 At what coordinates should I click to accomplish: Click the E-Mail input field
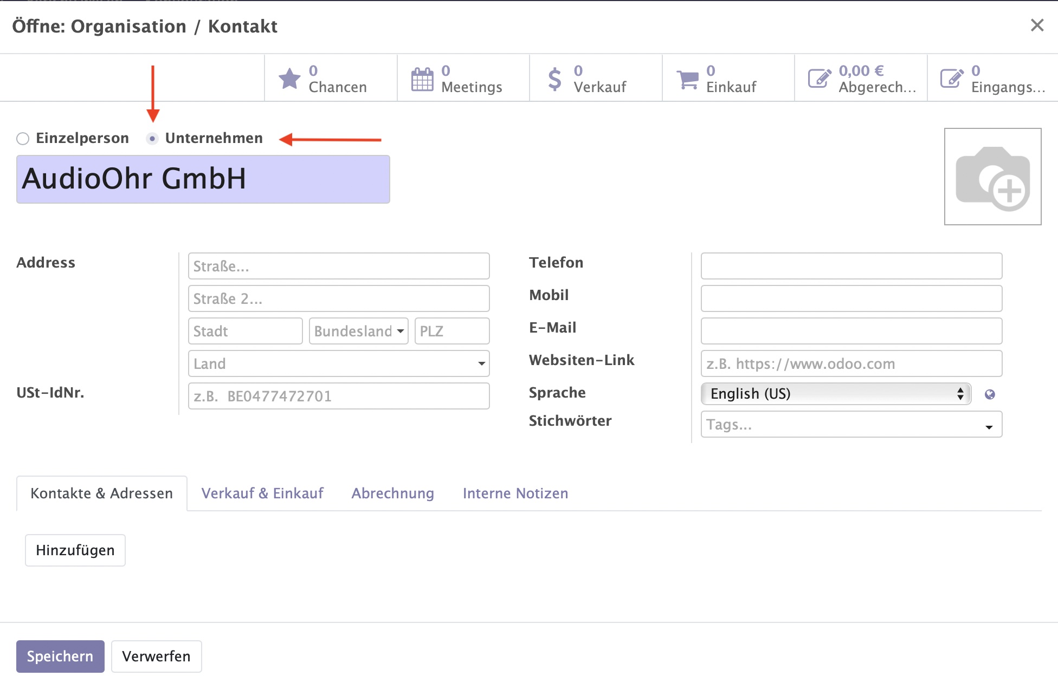click(851, 331)
